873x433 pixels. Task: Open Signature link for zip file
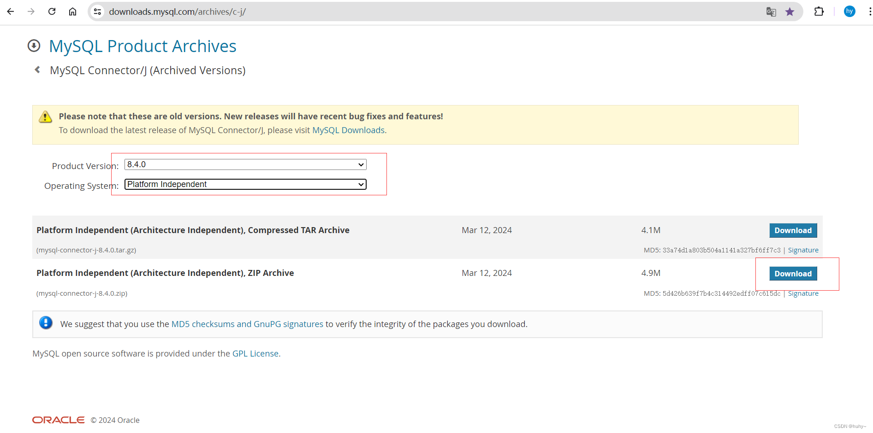click(803, 293)
